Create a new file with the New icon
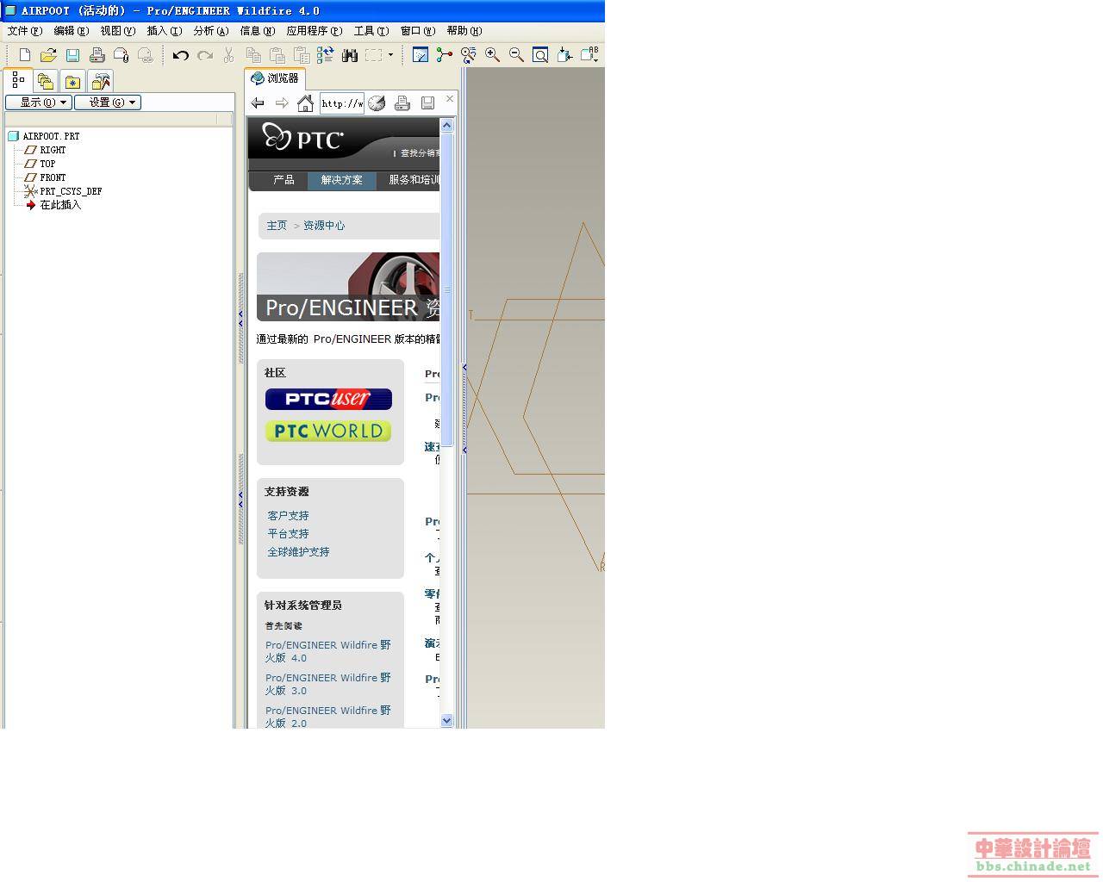Image resolution: width=1103 pixels, height=882 pixels. click(25, 55)
